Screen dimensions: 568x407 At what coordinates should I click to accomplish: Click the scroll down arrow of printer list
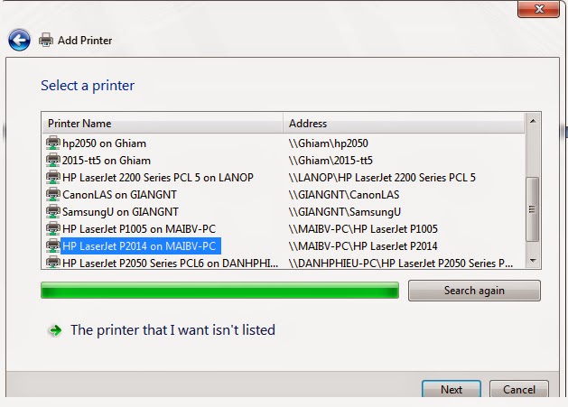click(533, 260)
